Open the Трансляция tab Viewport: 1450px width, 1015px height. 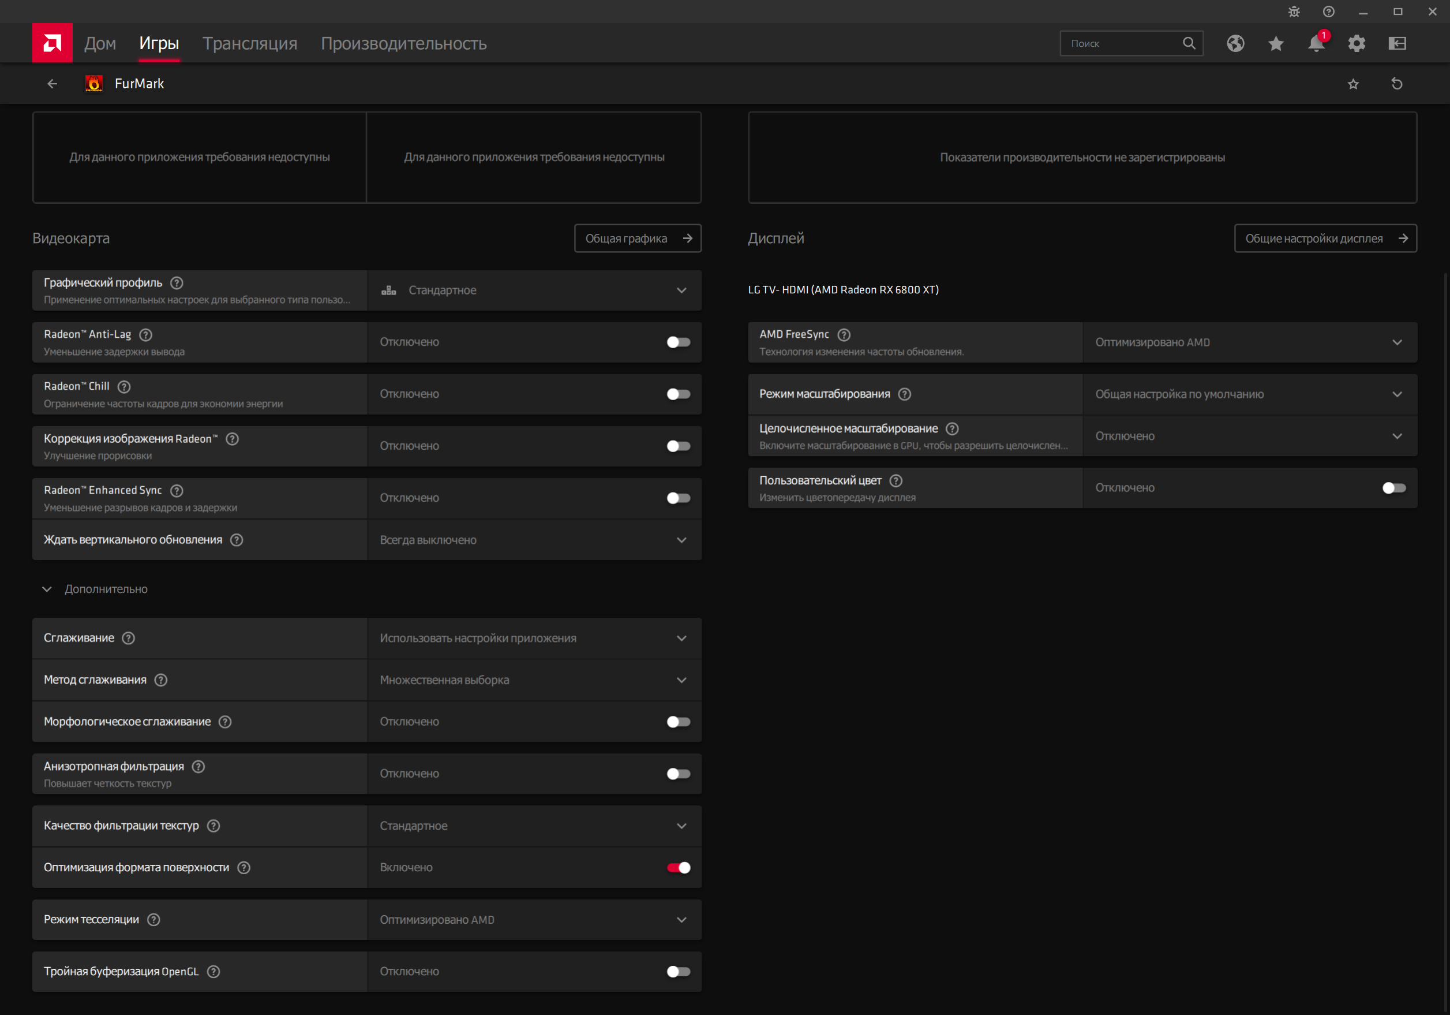249,43
